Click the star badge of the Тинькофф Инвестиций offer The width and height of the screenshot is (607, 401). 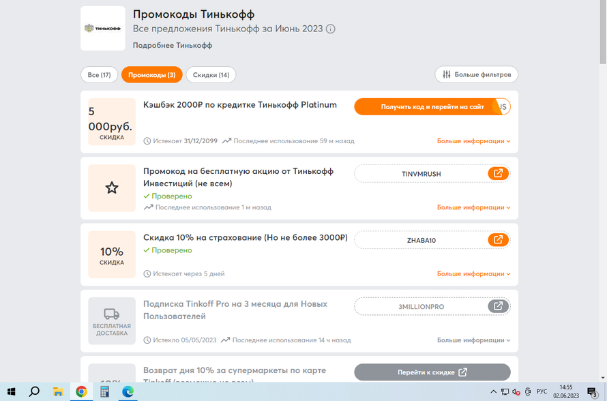point(112,188)
